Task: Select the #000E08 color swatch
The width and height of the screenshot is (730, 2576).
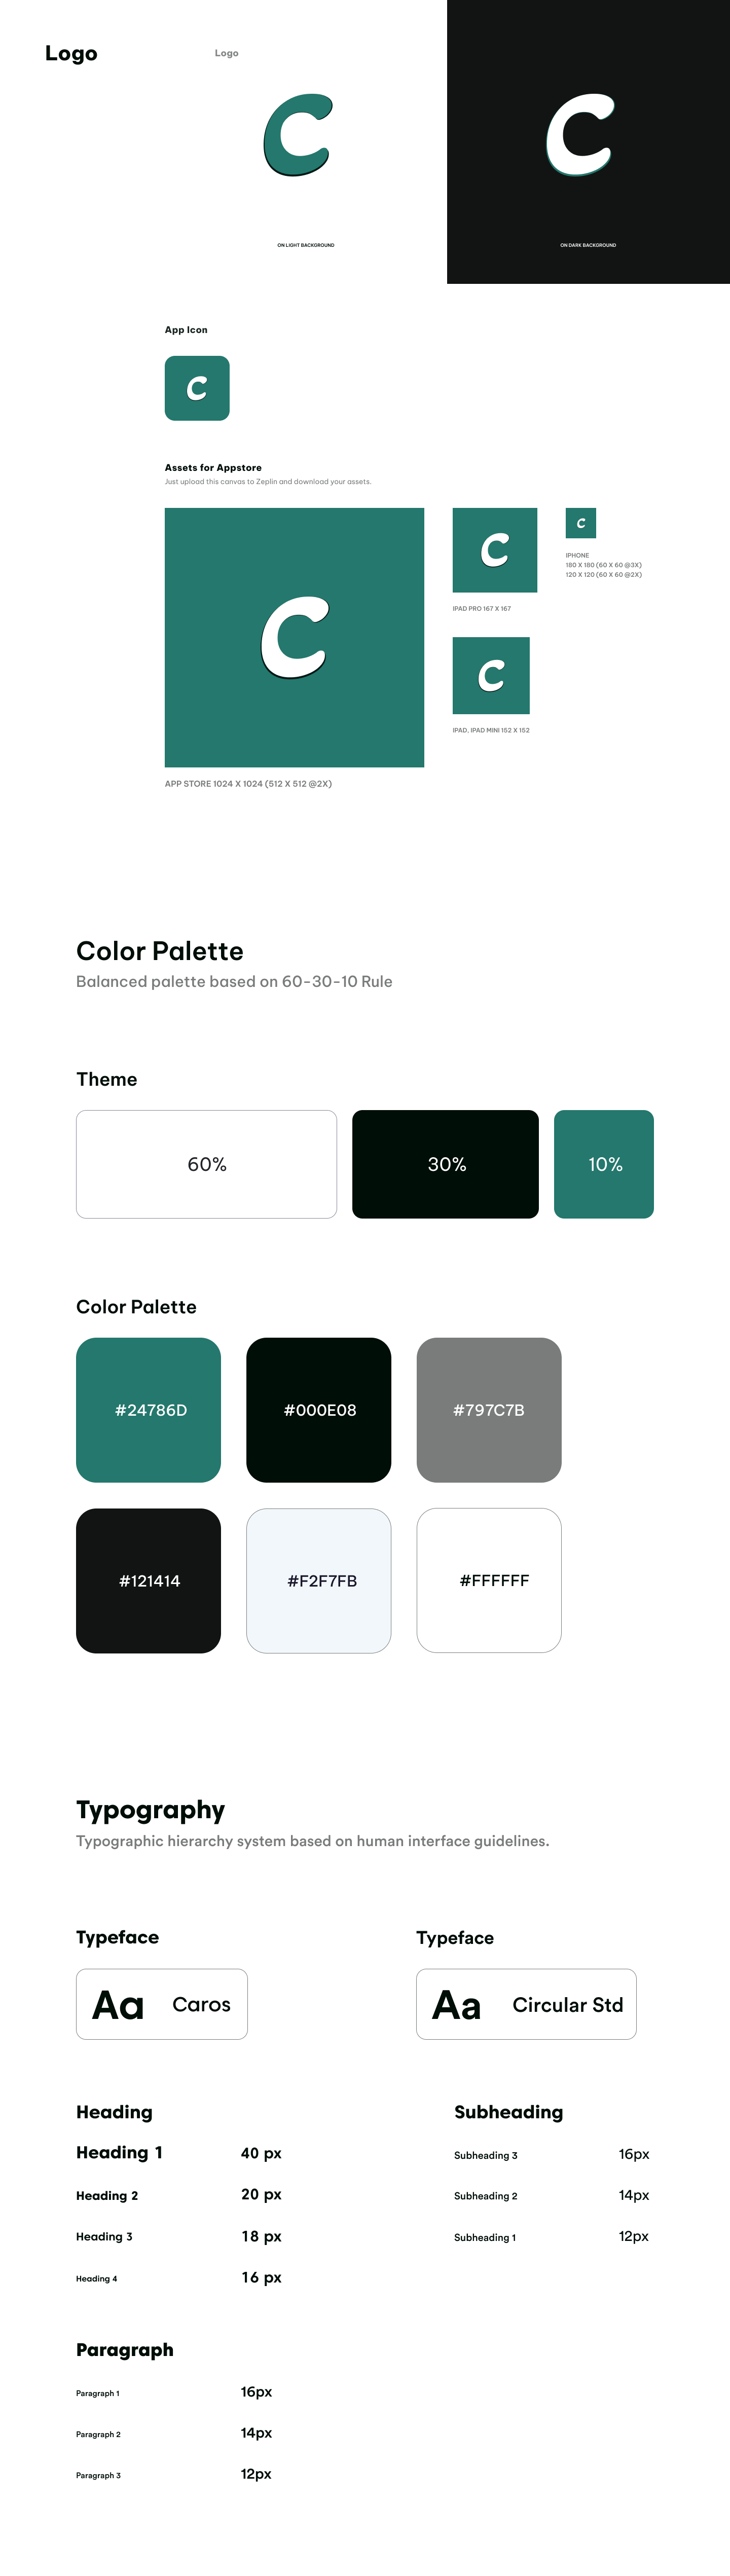Action: 318,1410
